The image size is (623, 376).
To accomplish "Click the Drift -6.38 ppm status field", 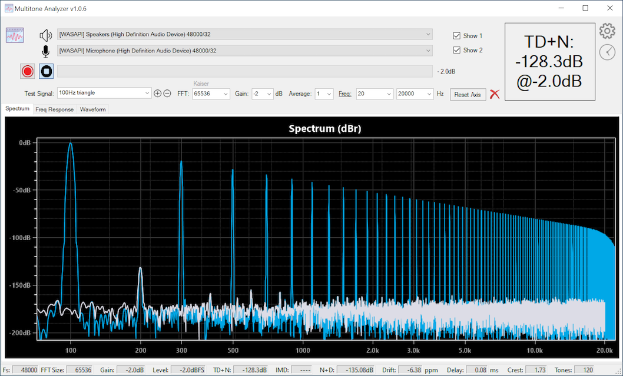I will point(410,370).
